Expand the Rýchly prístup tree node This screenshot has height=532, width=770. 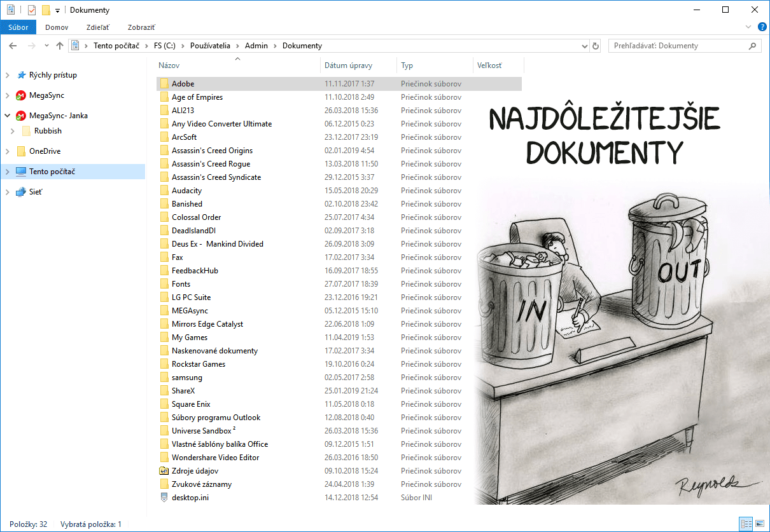pos(7,75)
